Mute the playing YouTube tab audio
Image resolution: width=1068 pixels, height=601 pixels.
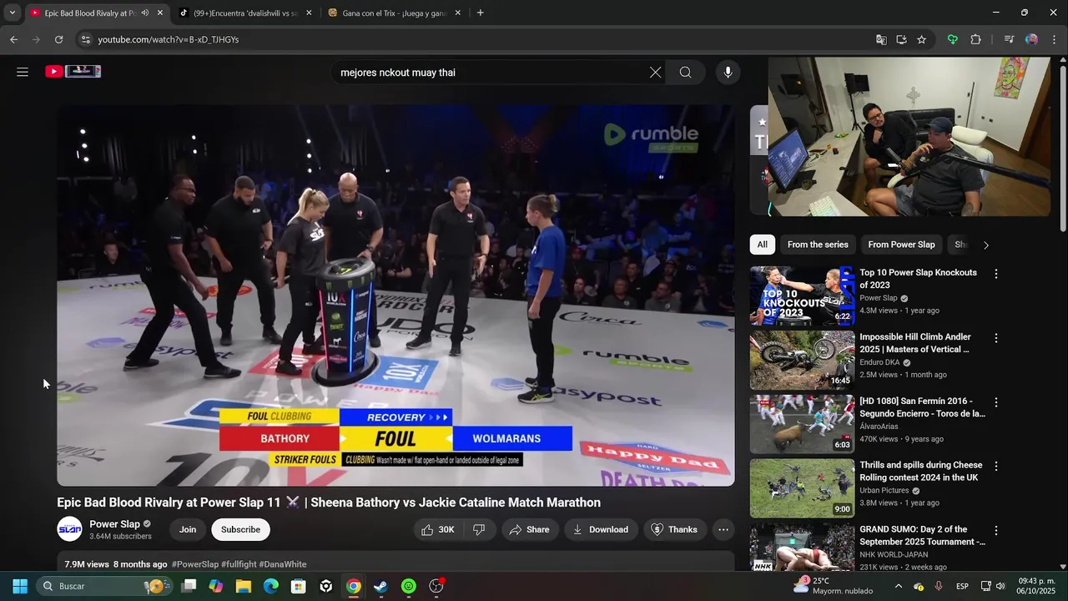pos(144,13)
